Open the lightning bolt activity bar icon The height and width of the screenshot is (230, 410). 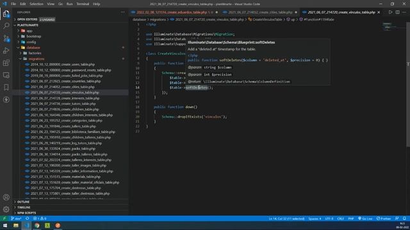[6, 100]
